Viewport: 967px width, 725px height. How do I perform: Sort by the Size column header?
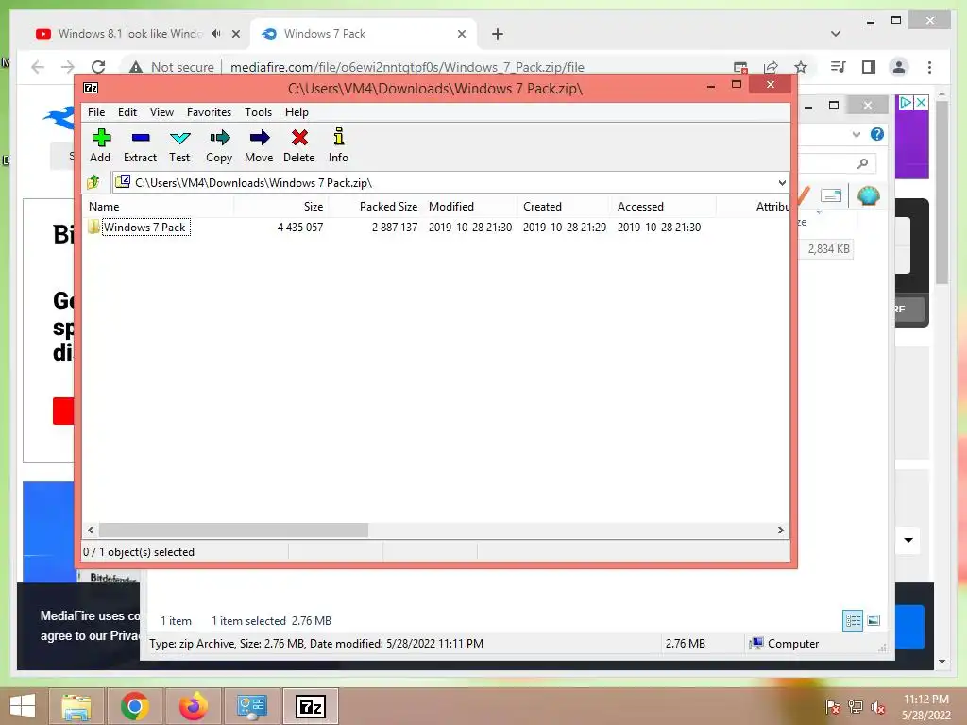(280, 207)
